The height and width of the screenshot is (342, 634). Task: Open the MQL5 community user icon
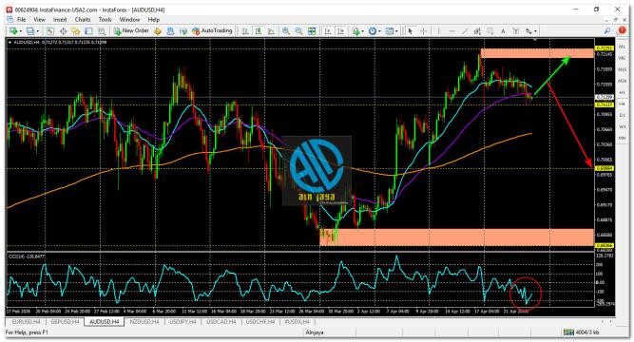170,31
